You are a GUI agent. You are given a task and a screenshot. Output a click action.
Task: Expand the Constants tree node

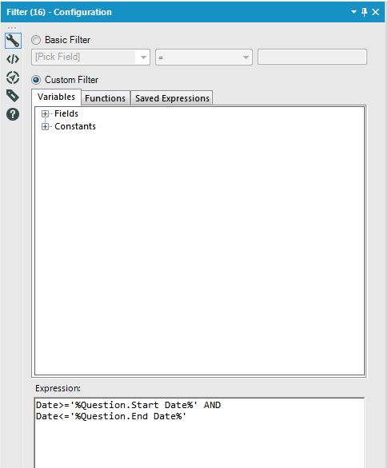[45, 126]
